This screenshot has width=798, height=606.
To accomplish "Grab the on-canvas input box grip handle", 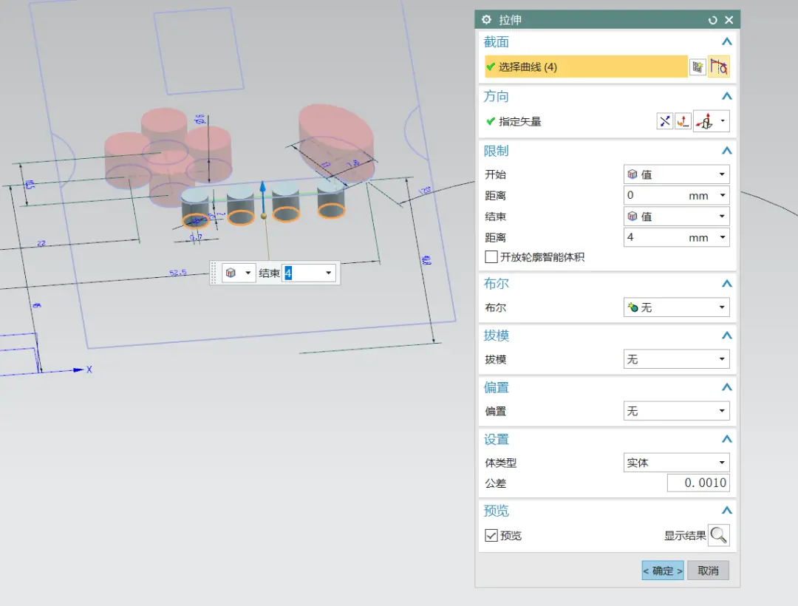I will tap(214, 273).
